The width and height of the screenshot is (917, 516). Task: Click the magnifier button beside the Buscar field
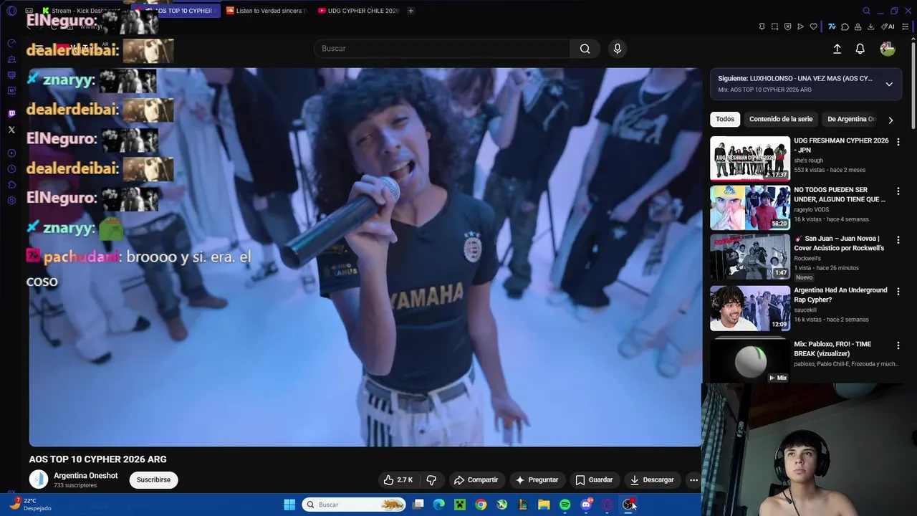pos(585,49)
